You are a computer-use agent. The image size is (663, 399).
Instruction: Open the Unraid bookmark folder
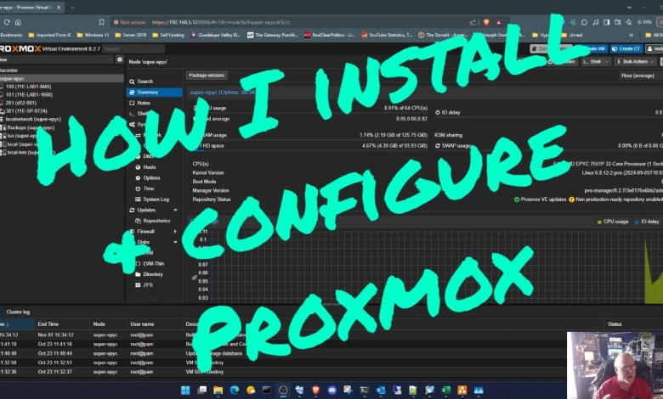pyautogui.click(x=573, y=35)
